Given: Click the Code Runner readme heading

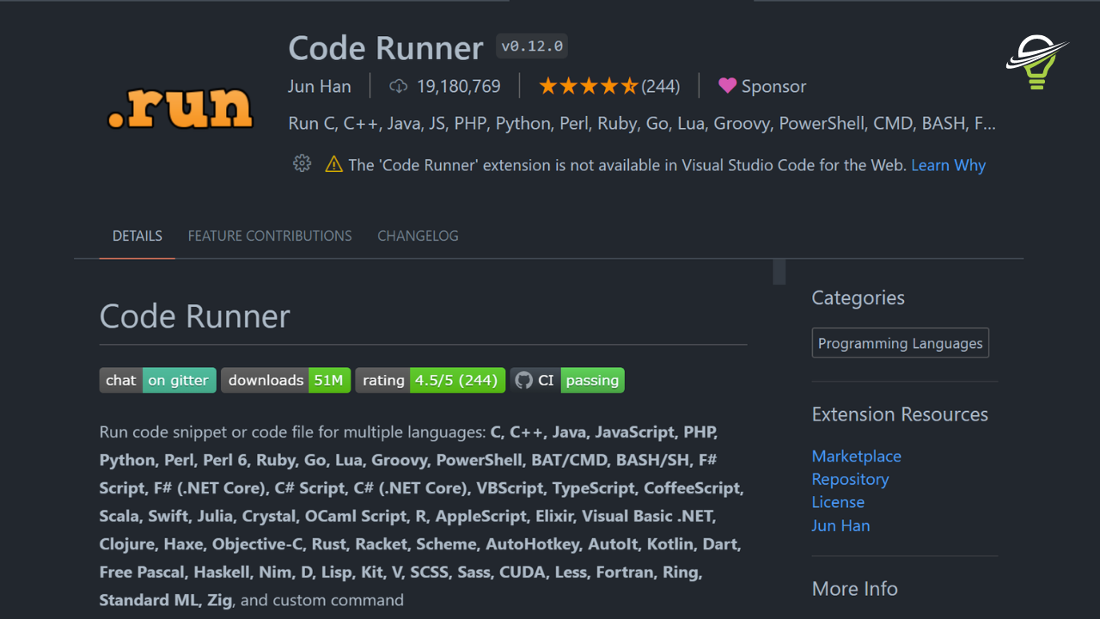Looking at the screenshot, I should click(x=195, y=316).
